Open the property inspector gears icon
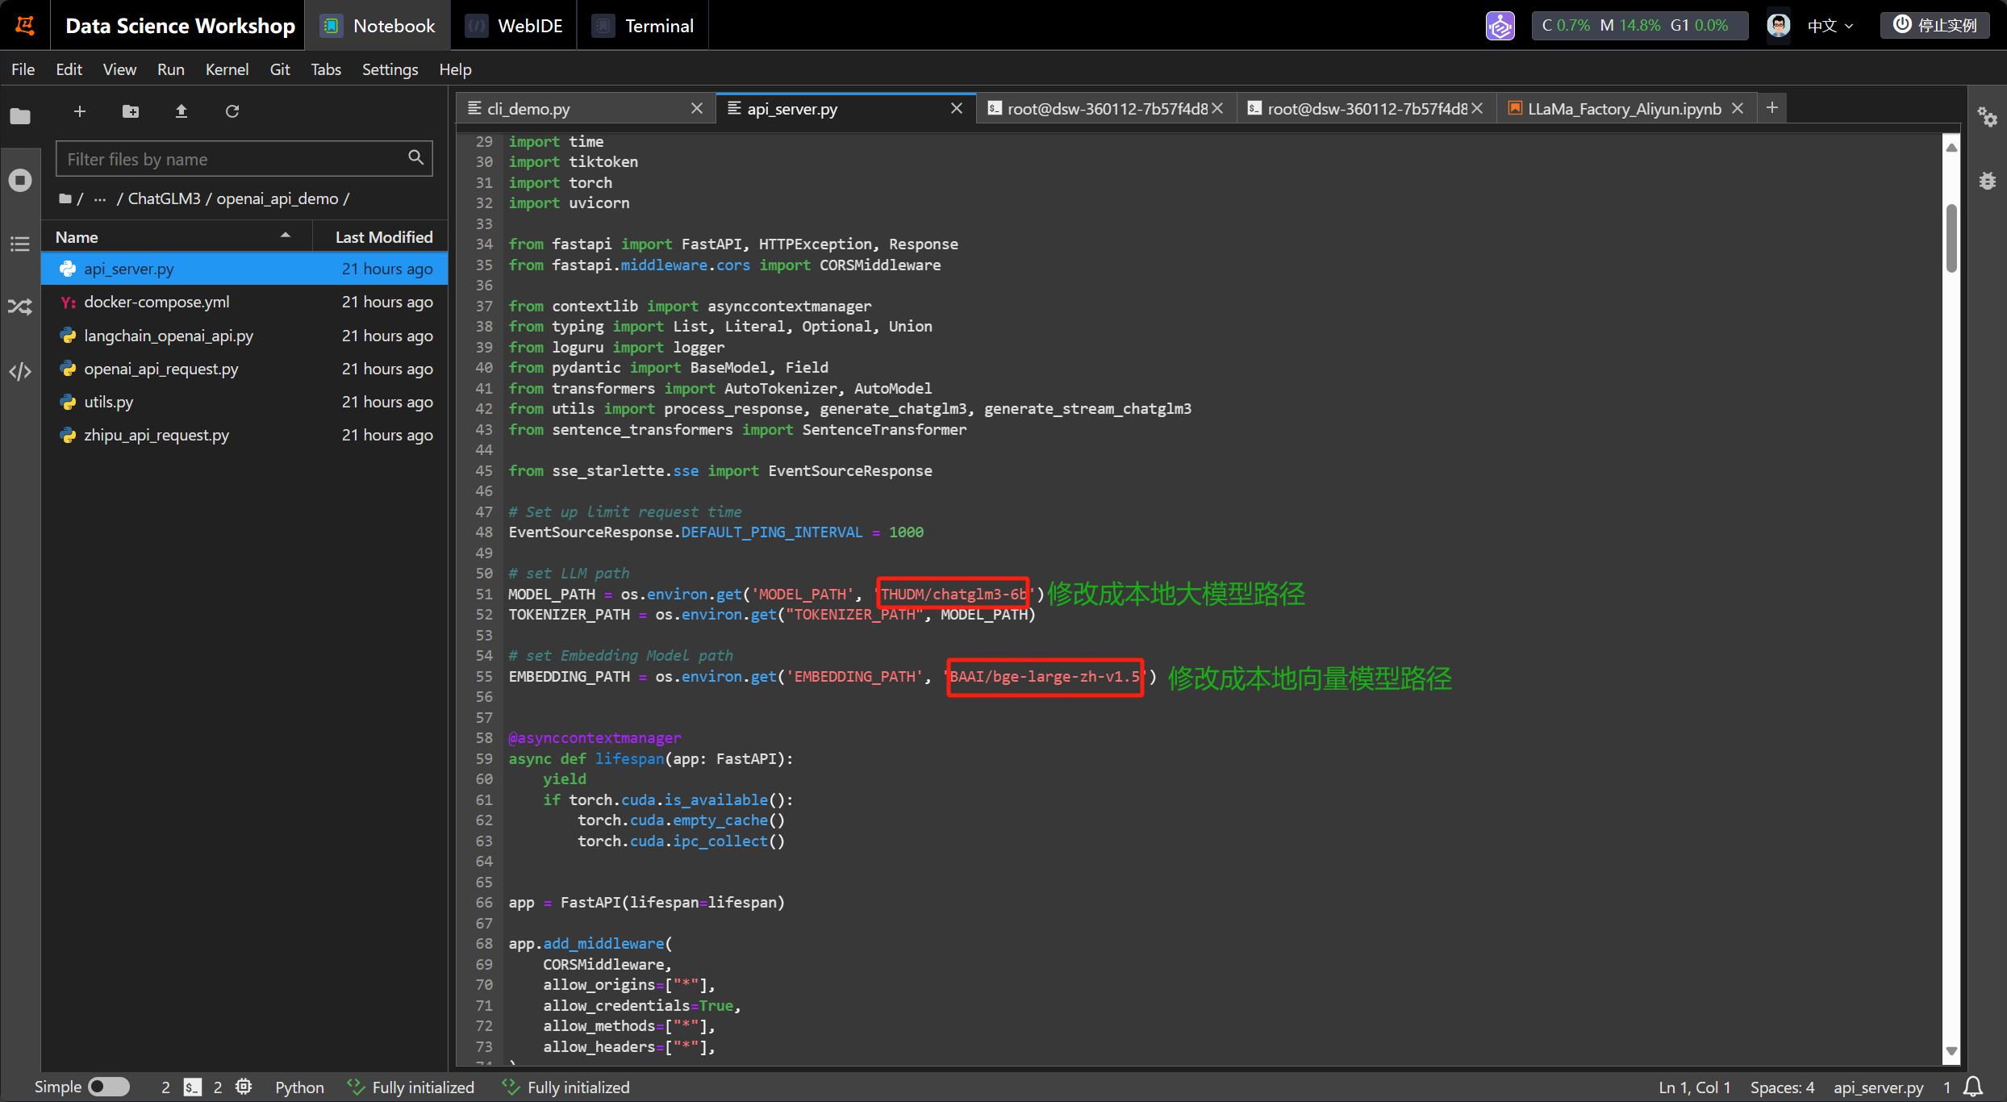Viewport: 2007px width, 1102px height. point(1987,117)
